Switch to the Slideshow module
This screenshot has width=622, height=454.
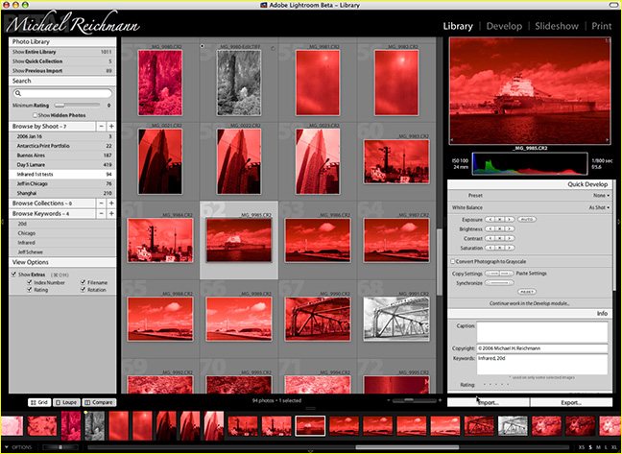point(557,26)
